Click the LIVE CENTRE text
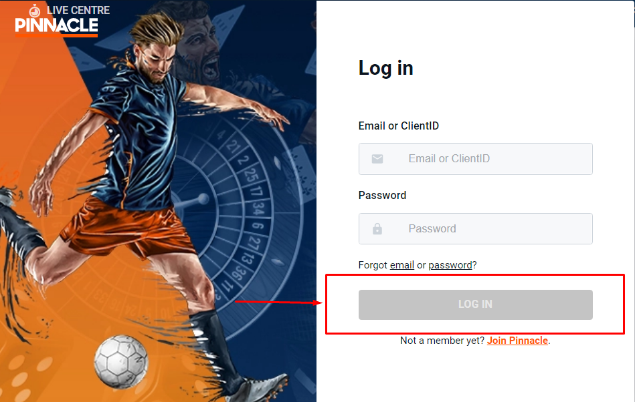This screenshot has width=635, height=402. click(x=78, y=10)
